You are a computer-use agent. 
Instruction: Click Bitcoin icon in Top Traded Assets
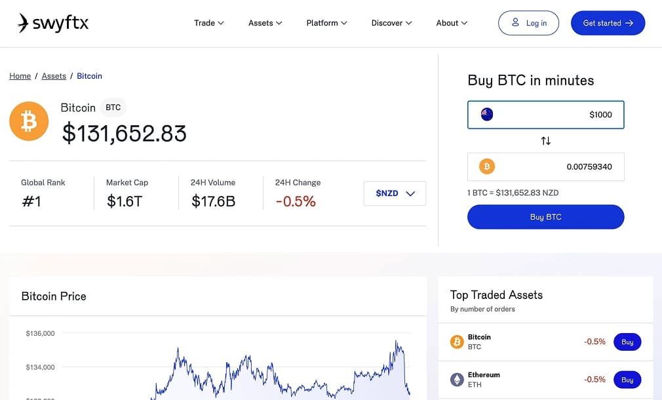[457, 342]
